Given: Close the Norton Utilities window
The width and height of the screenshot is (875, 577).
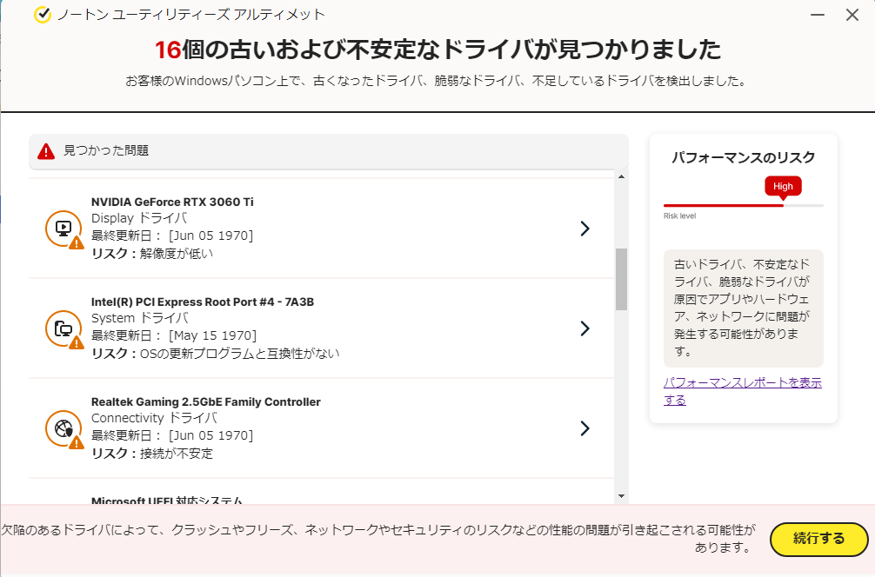Looking at the screenshot, I should point(852,15).
